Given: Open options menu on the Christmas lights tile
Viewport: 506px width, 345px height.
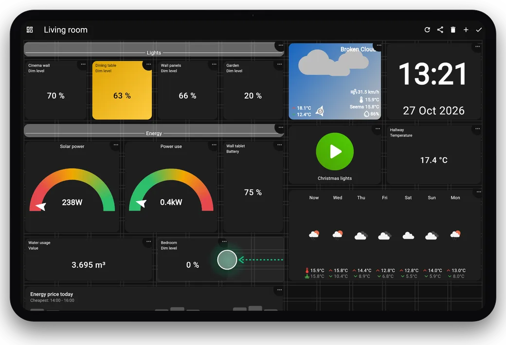Looking at the screenshot, I should click(x=378, y=129).
